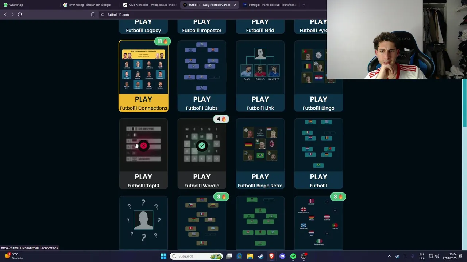Viewport: 467px width, 262px height.
Task: Click the page vertical scrollbar
Action: (464, 103)
